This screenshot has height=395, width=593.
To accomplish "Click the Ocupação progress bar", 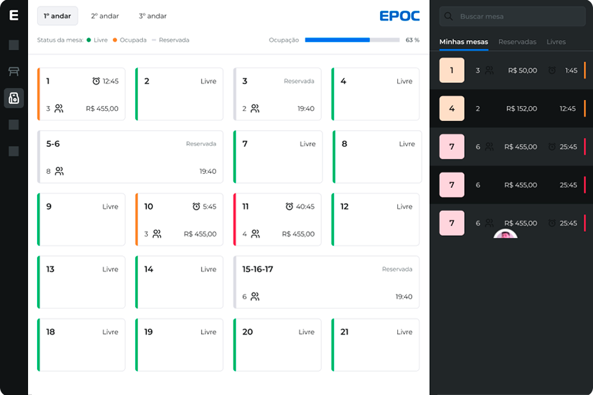I will click(x=352, y=40).
